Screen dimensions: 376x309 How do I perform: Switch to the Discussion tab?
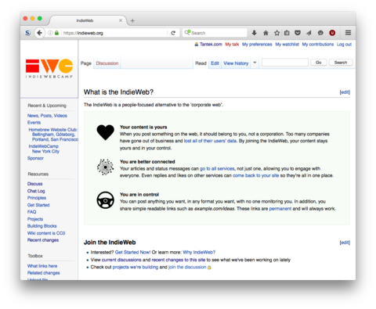107,63
